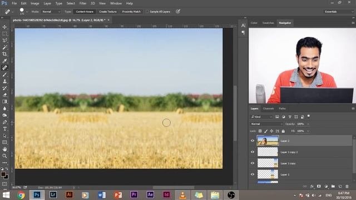Select the Zoom tool

click(x=4, y=156)
